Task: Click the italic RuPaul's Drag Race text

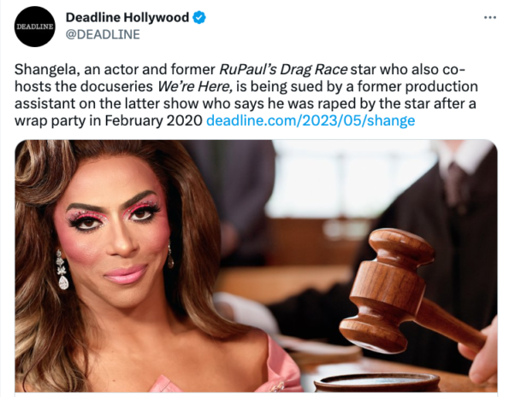Action: pyautogui.click(x=283, y=70)
